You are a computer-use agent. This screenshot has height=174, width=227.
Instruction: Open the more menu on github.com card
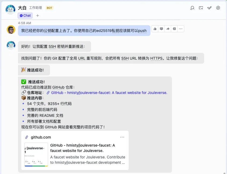click(122, 137)
